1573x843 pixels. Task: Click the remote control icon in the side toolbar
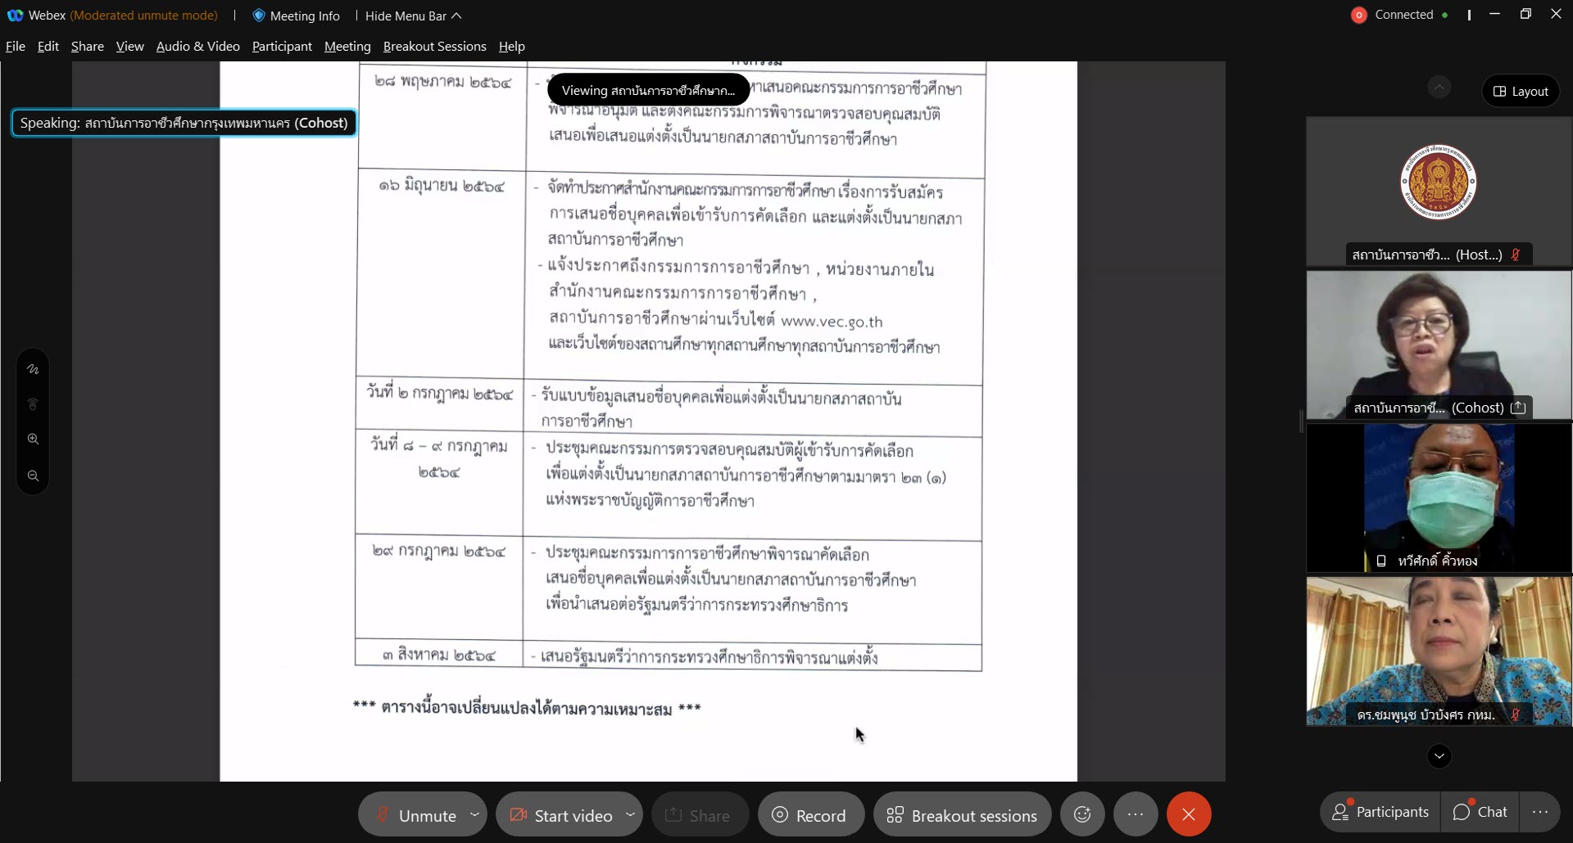(33, 404)
